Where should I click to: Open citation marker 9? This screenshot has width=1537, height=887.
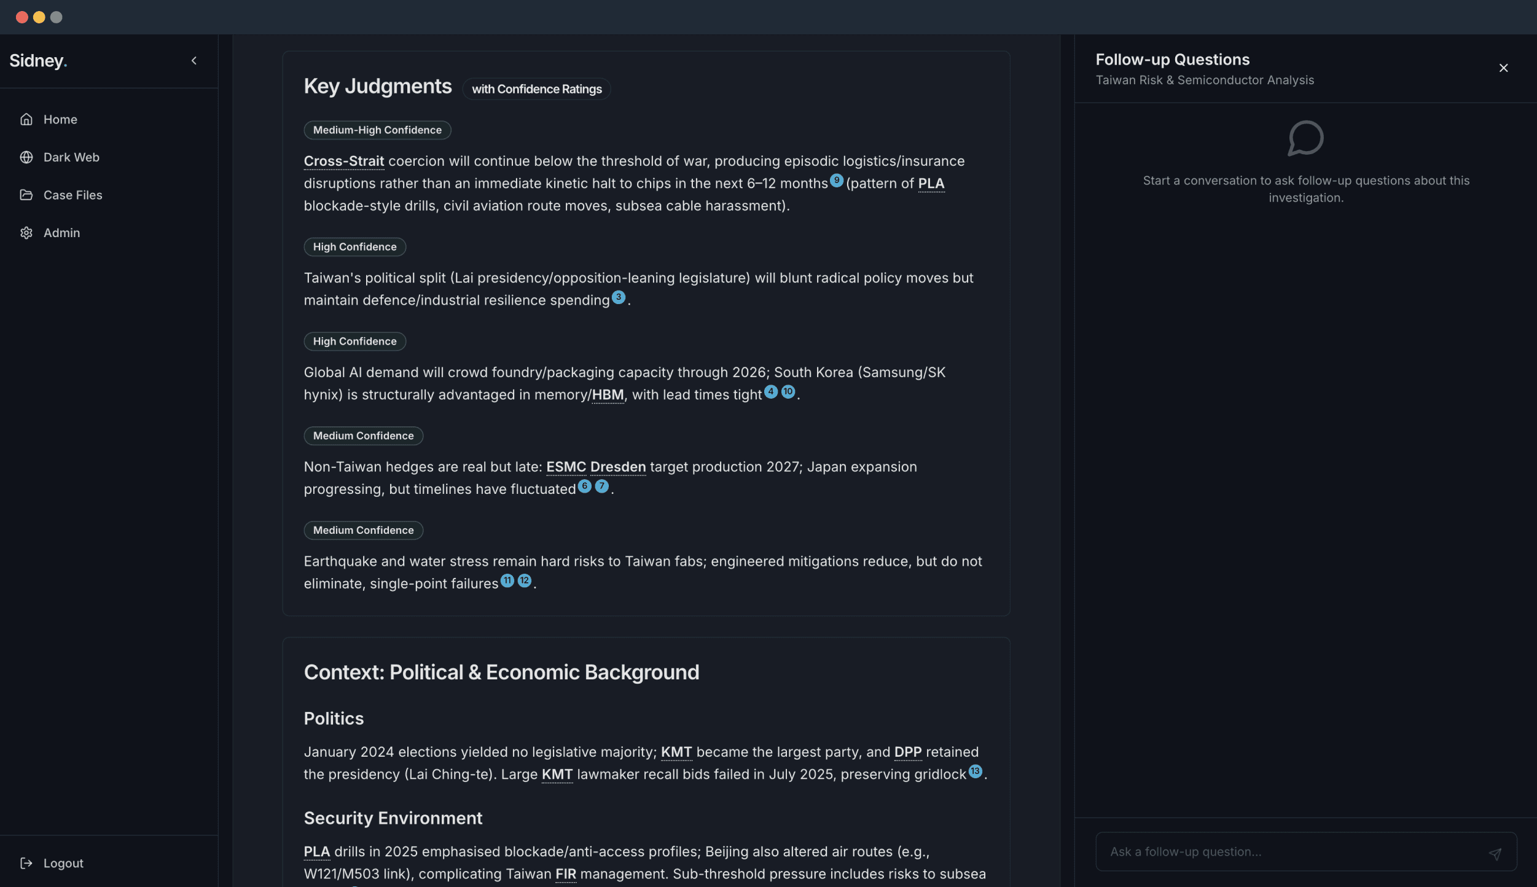(x=836, y=180)
